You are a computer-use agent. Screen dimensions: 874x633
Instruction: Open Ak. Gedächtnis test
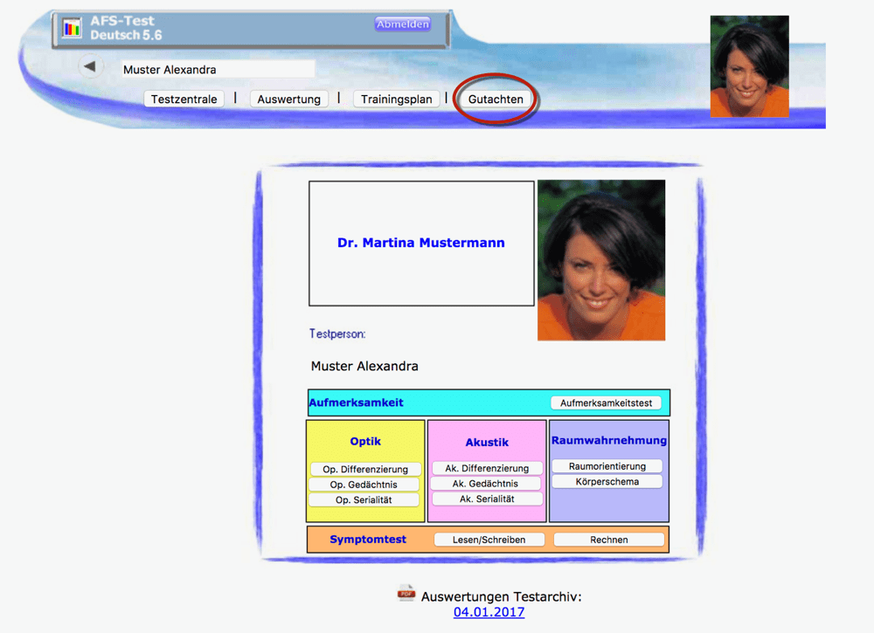485,483
